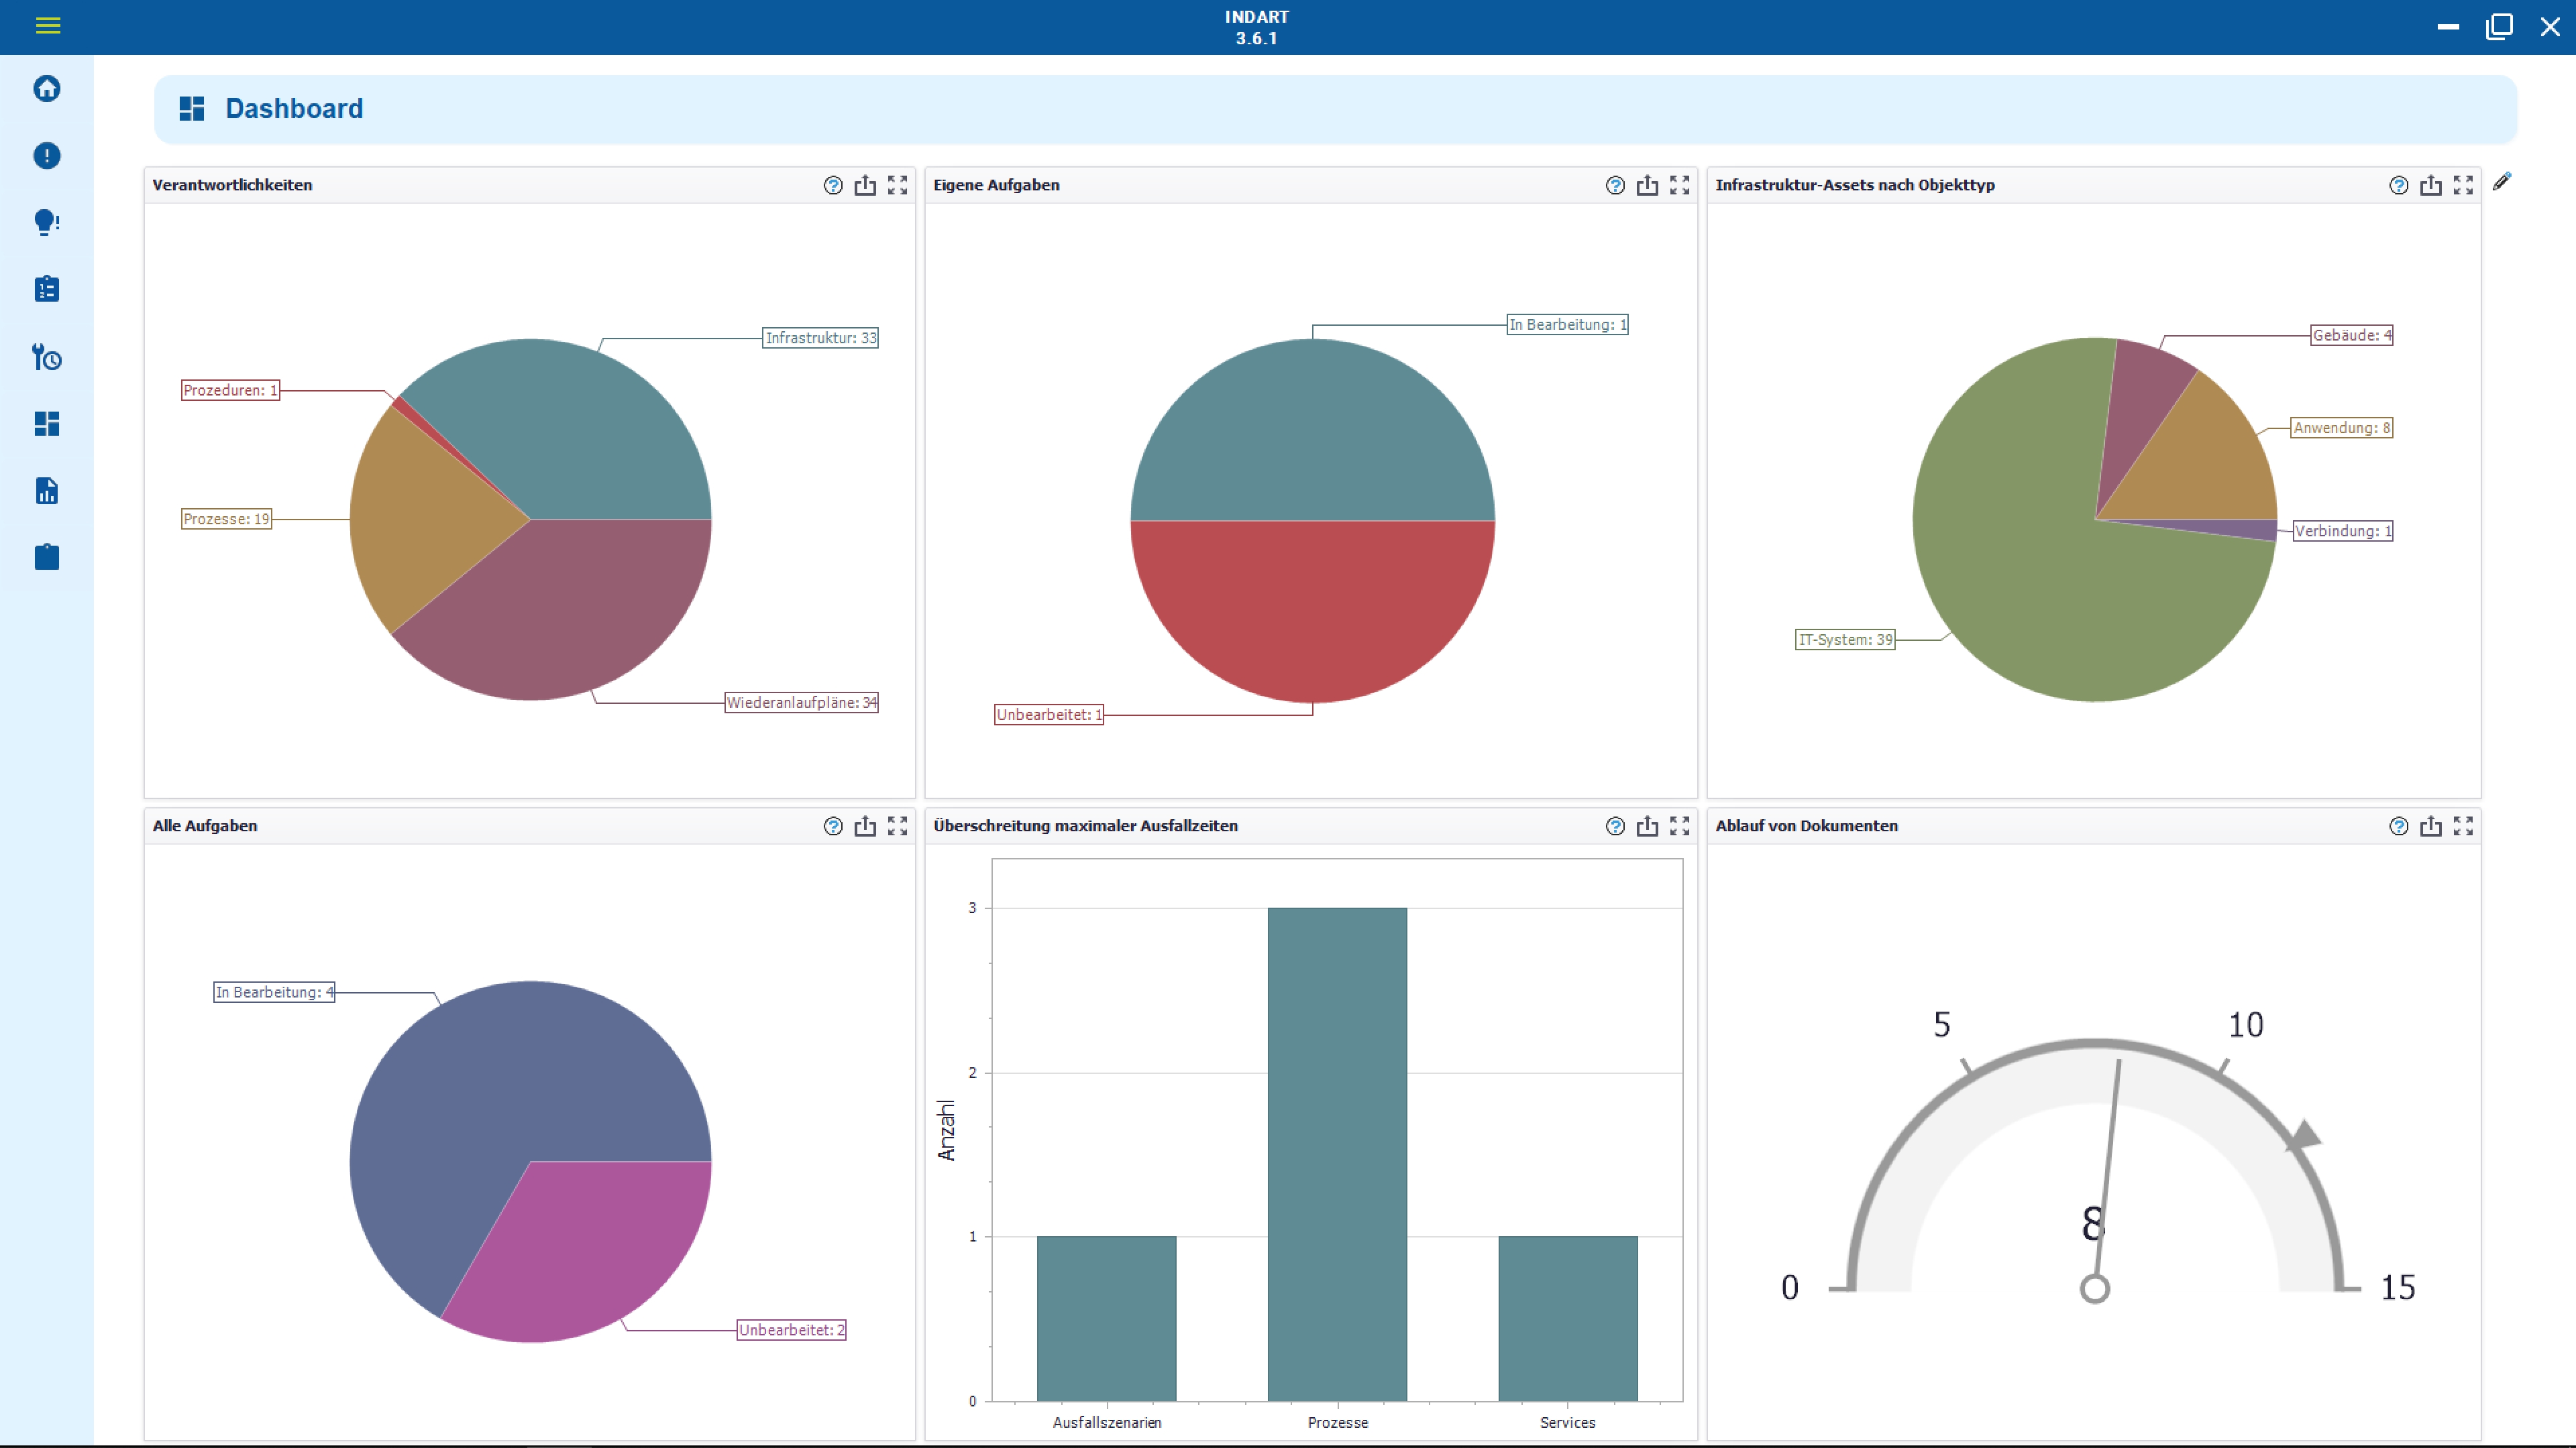This screenshot has height=1448, width=2576.
Task: Open the alert exclamation sidebar icon
Action: 47,156
